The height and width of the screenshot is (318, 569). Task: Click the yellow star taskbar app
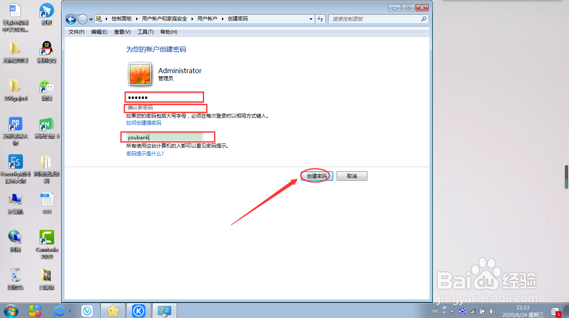[113, 311]
